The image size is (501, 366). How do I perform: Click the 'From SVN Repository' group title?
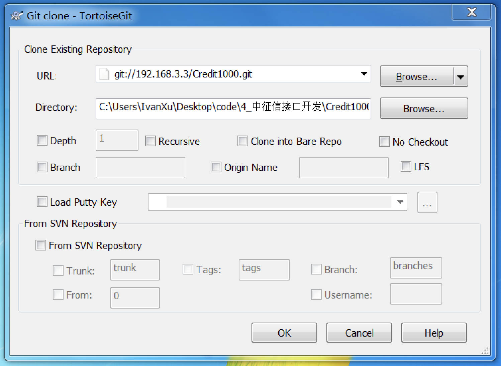pos(71,223)
